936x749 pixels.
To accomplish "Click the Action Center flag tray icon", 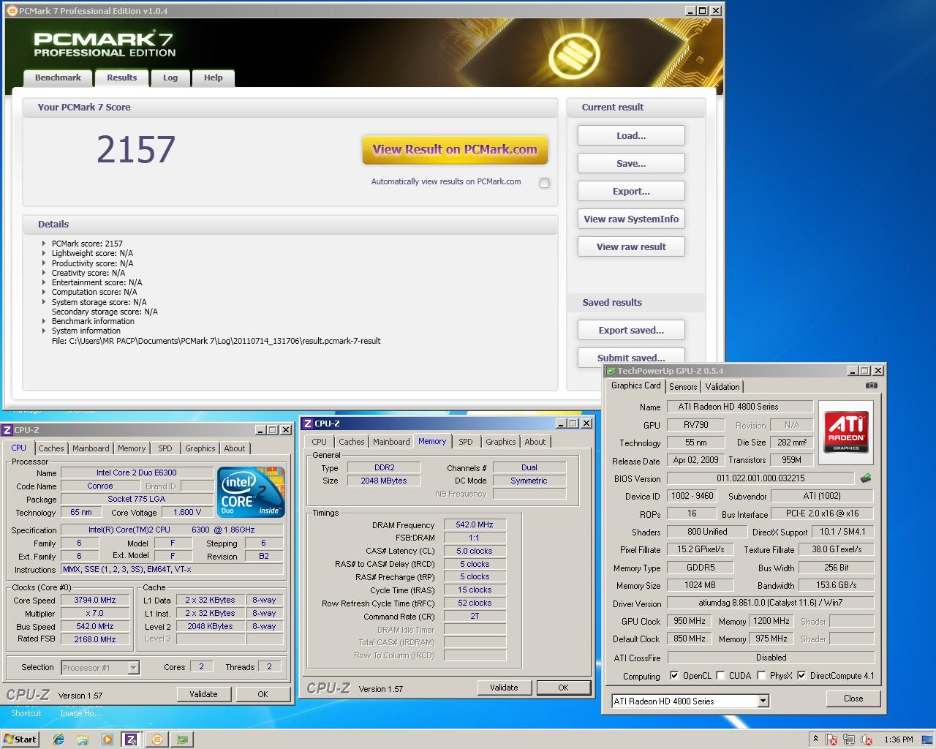I will [831, 739].
